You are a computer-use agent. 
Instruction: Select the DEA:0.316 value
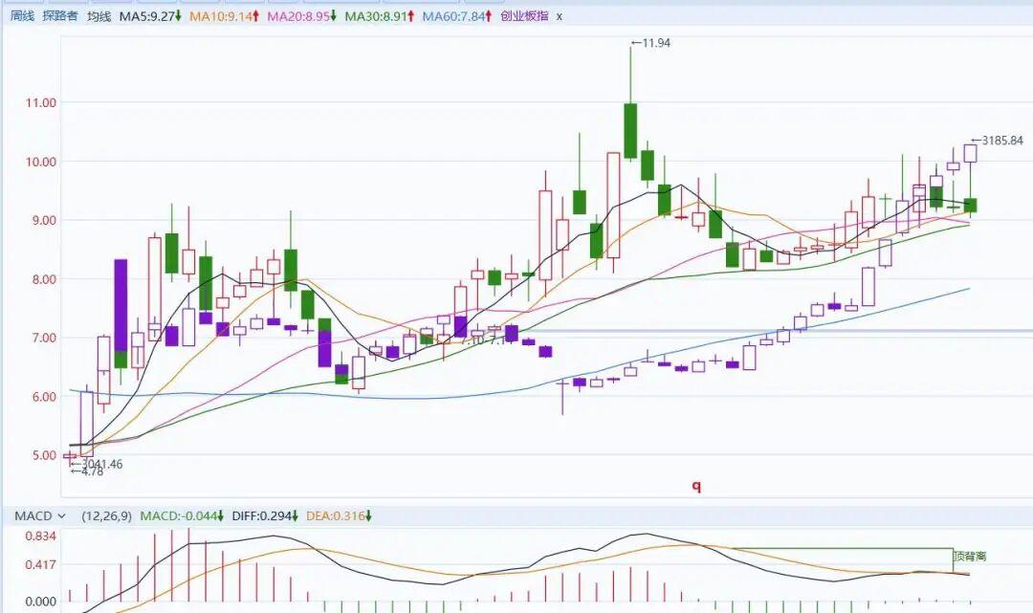339,516
